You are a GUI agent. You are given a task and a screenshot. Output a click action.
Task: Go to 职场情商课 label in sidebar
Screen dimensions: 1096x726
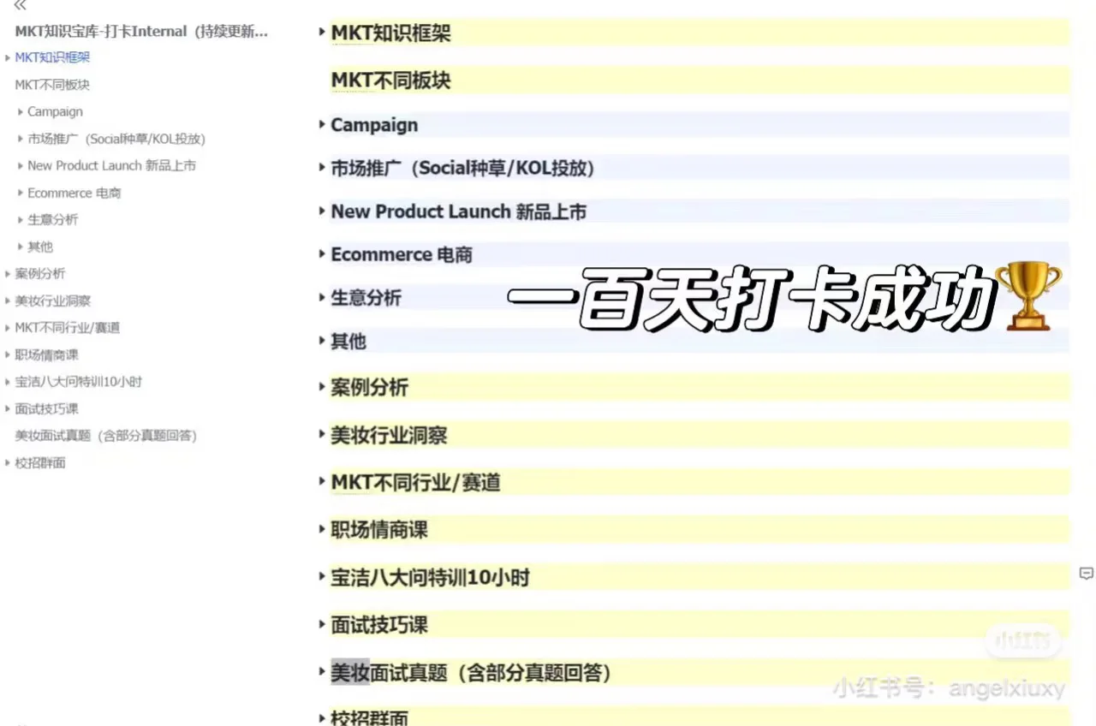tap(46, 355)
